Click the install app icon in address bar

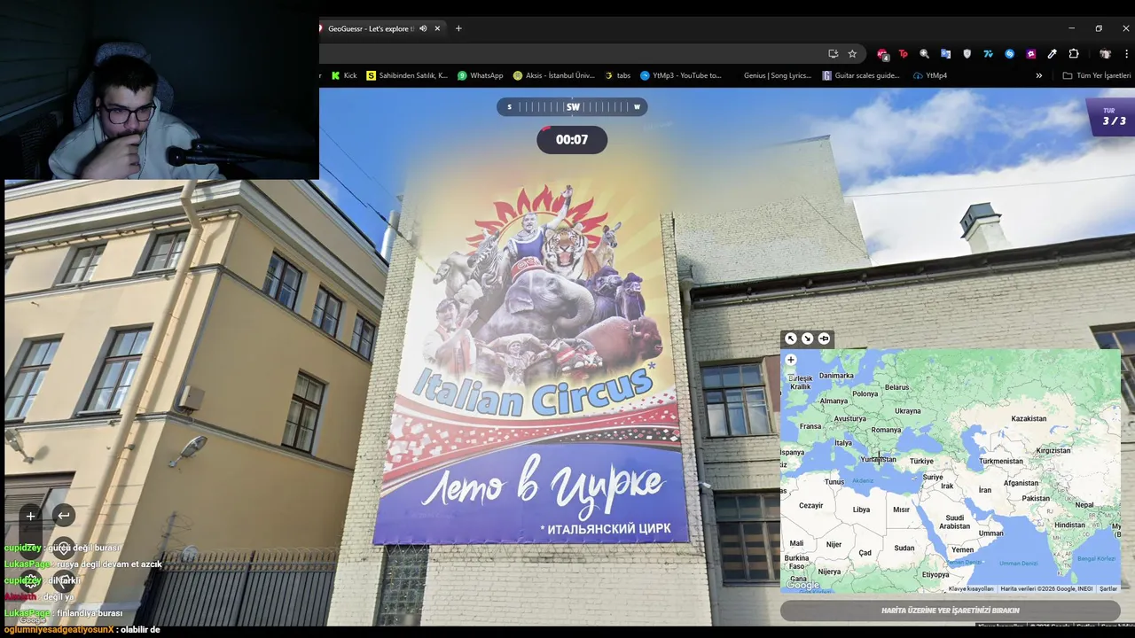tap(833, 53)
